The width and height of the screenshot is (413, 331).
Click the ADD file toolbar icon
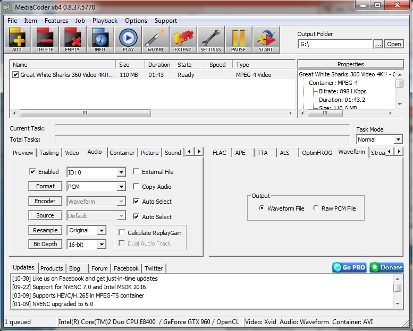tap(17, 40)
